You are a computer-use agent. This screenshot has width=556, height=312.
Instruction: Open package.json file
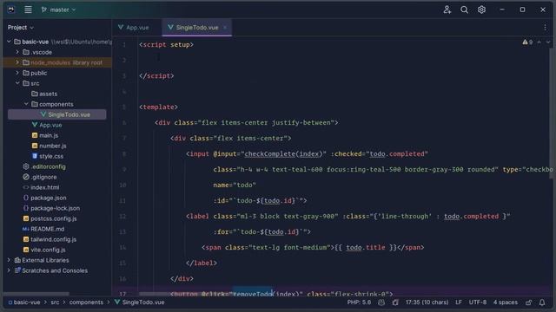coord(44,198)
